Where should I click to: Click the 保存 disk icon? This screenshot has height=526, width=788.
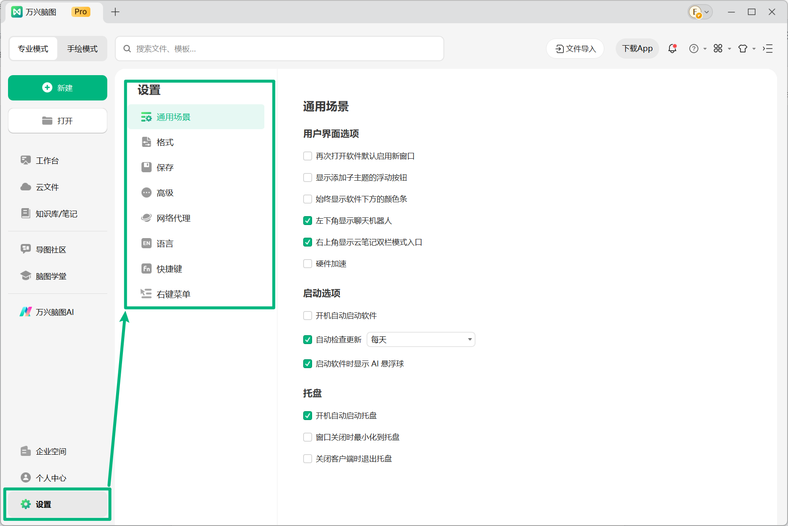pos(146,167)
